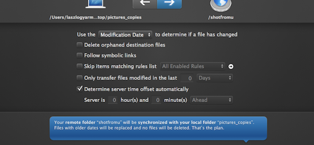Click the local path pictures_copies label
Screen dimensions: 314x145
95,17
